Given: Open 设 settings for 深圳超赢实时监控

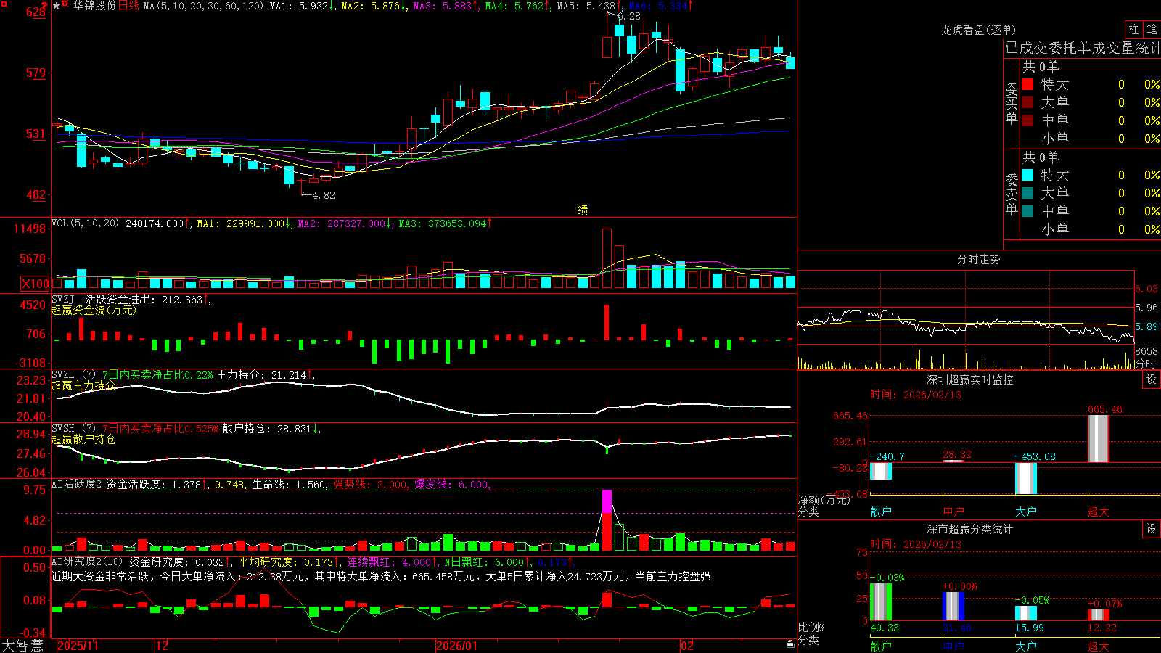Looking at the screenshot, I should point(1152,379).
